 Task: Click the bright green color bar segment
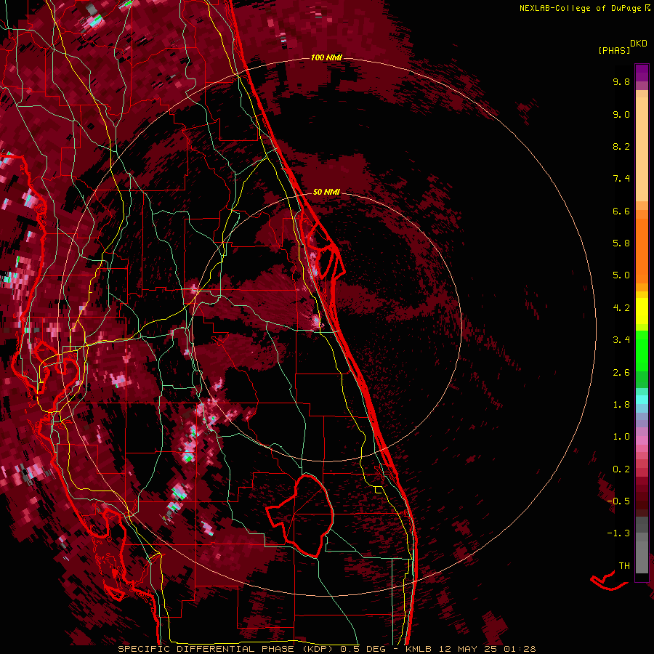[x=642, y=350]
